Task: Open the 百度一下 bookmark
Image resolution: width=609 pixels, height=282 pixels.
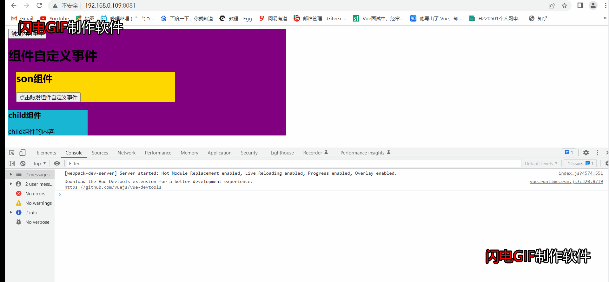Action: 187,18
